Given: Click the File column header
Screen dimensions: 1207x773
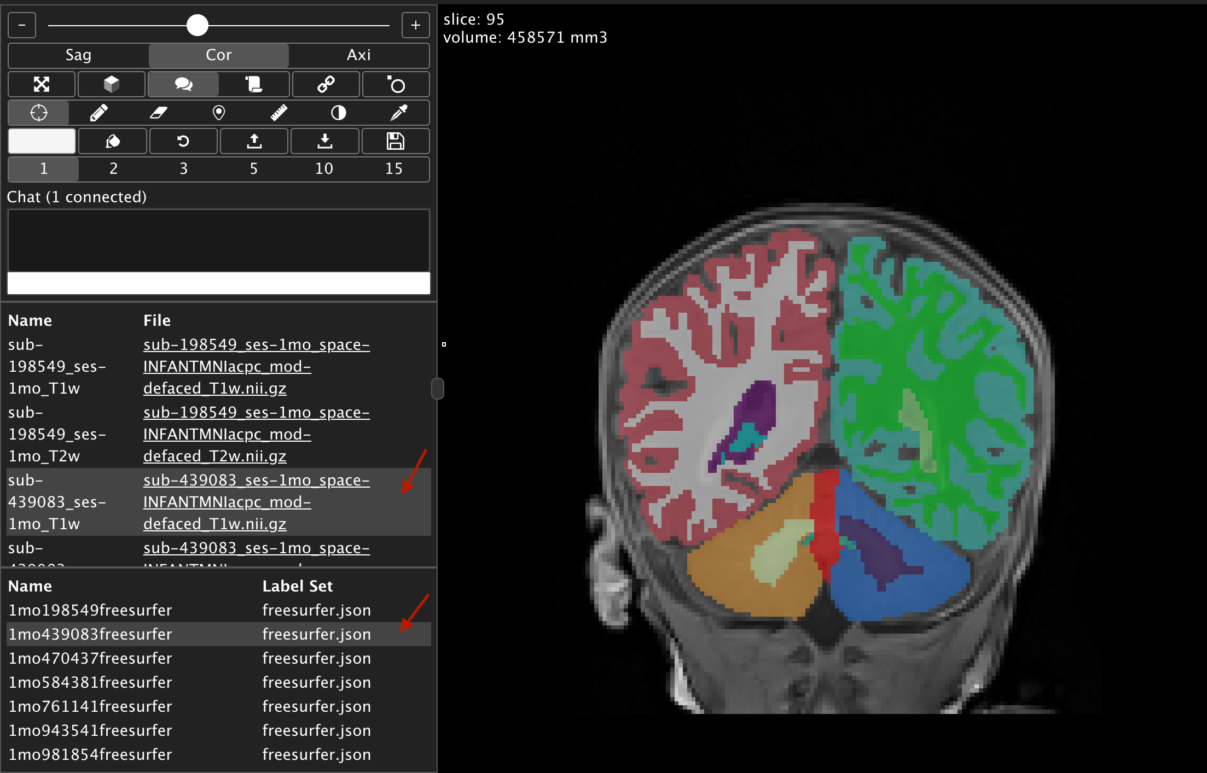Looking at the screenshot, I should 157,320.
